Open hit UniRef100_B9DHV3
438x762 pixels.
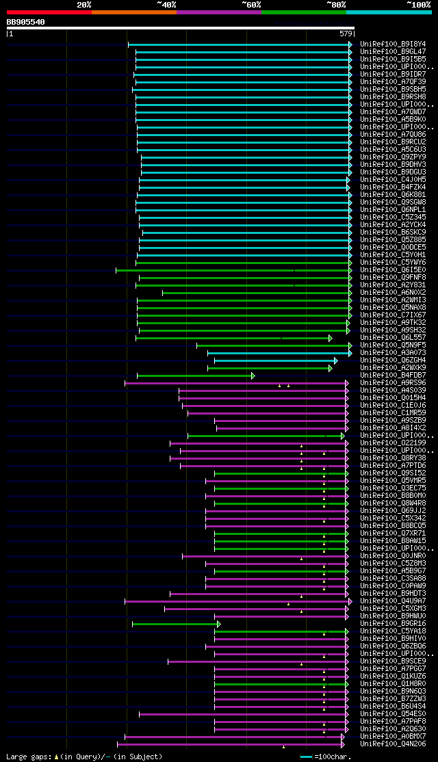(x=393, y=165)
